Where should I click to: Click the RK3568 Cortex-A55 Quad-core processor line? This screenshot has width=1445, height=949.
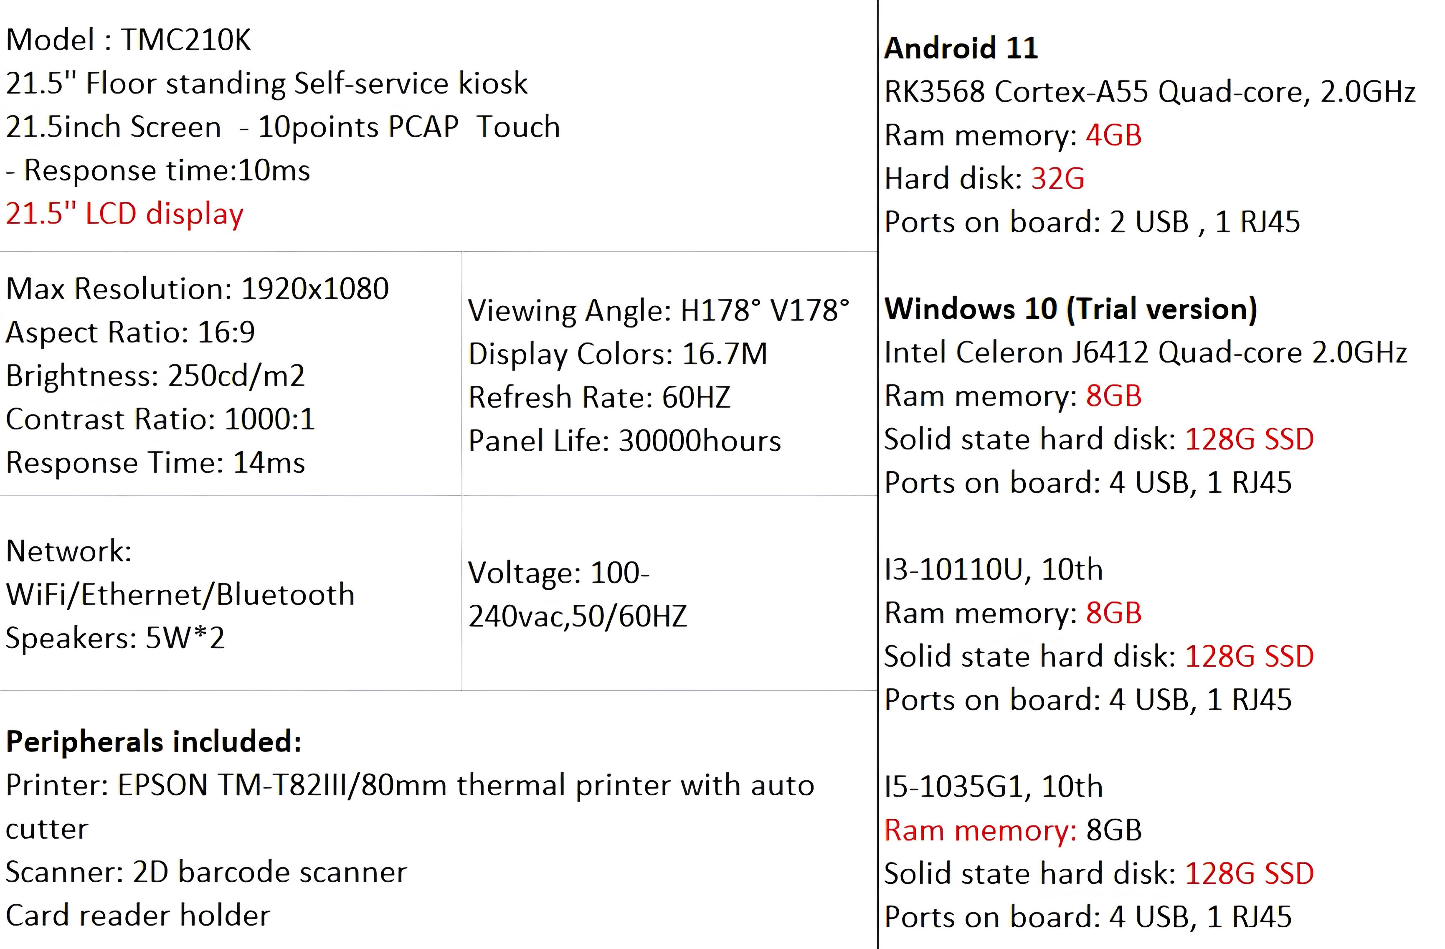(1150, 92)
